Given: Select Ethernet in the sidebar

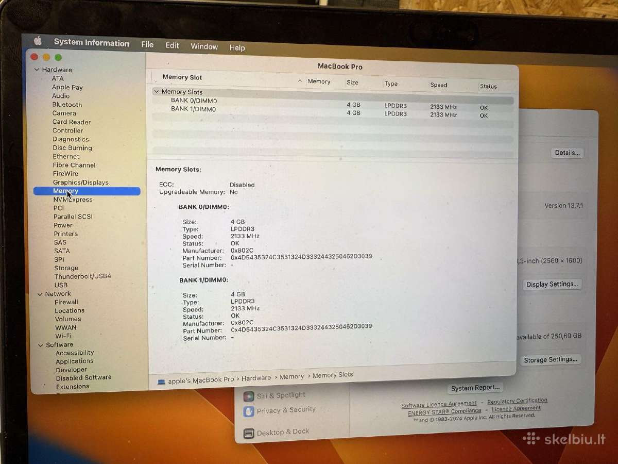Looking at the screenshot, I should [x=66, y=156].
